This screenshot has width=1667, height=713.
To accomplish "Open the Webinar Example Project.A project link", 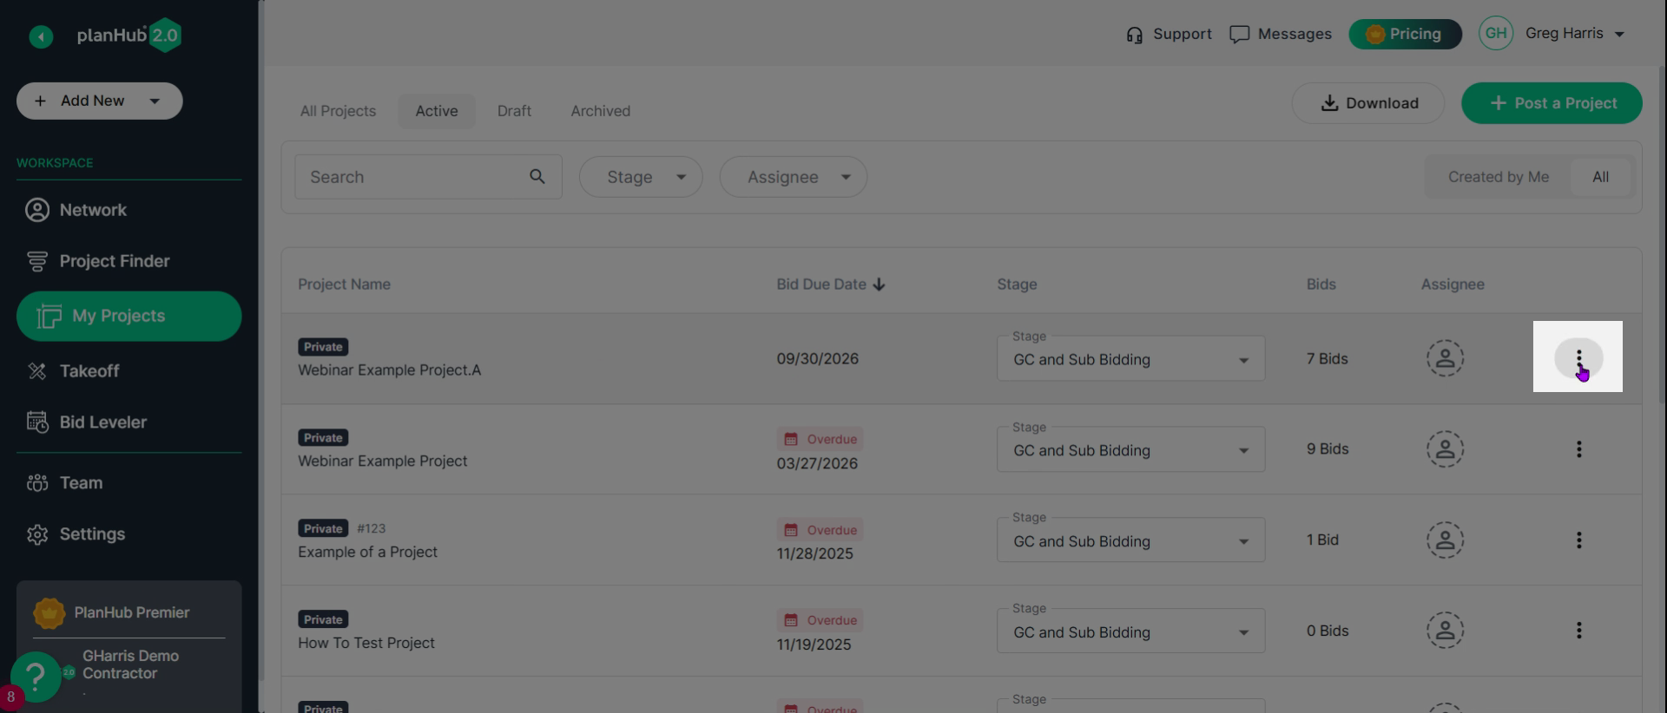I will [x=389, y=370].
